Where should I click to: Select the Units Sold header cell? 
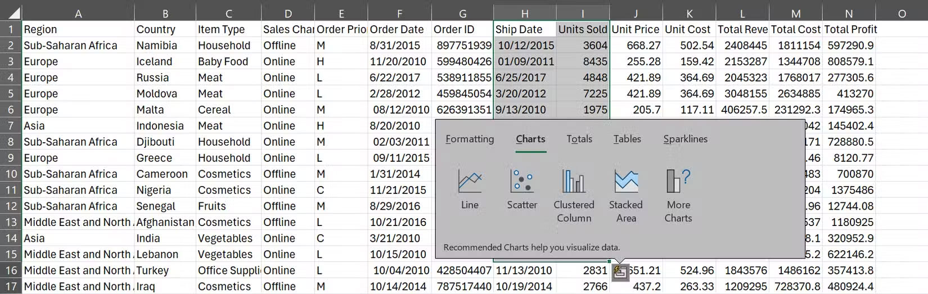(583, 29)
